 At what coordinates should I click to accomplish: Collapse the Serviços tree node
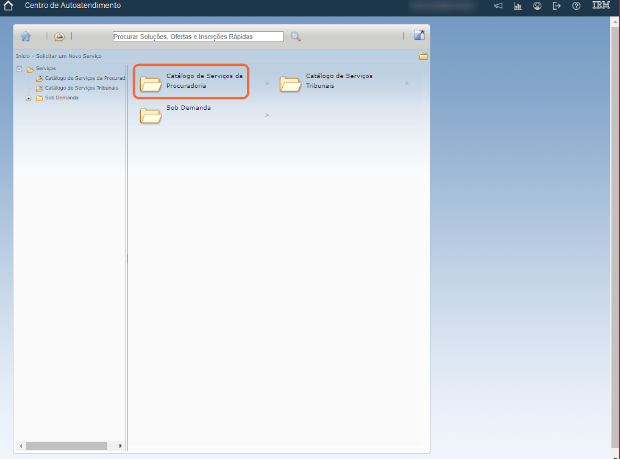point(20,69)
